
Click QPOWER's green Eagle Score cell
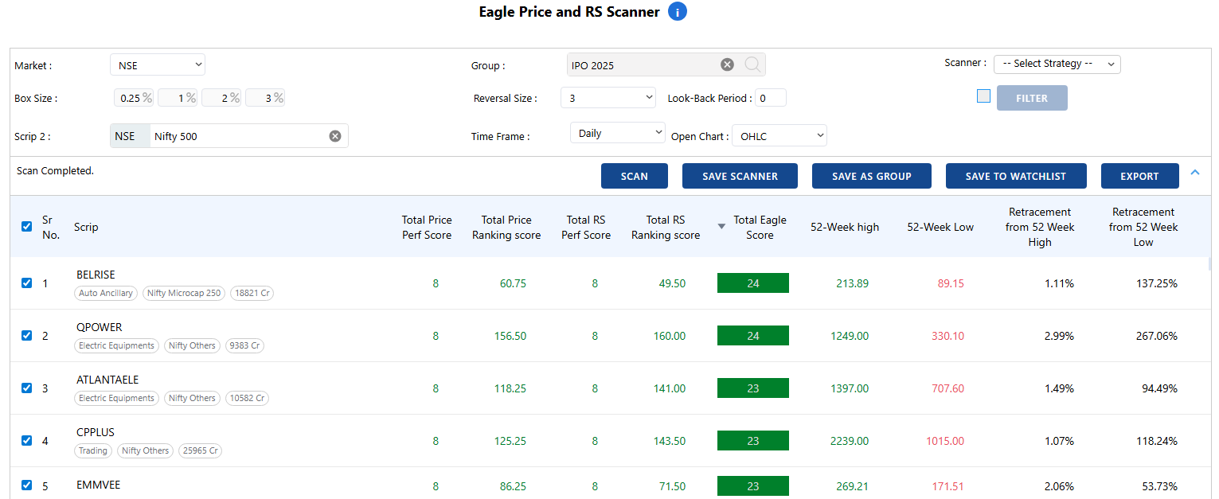[x=752, y=336]
